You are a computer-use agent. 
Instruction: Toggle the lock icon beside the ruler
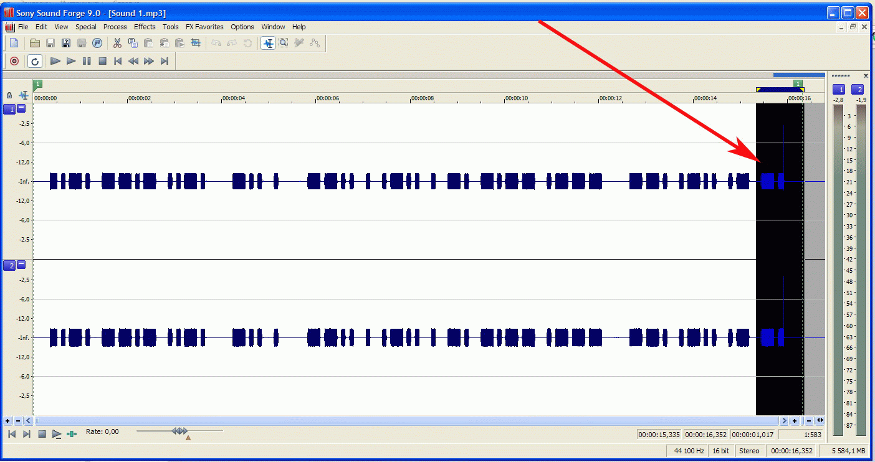point(9,96)
